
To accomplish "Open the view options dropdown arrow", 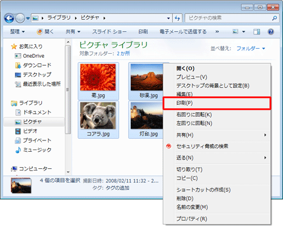I will (244, 32).
